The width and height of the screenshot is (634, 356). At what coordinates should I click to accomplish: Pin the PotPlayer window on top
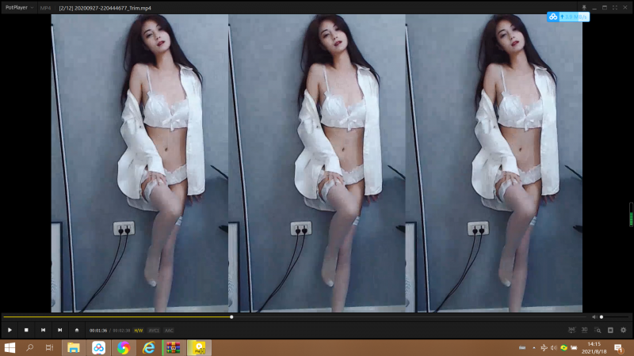coord(584,7)
